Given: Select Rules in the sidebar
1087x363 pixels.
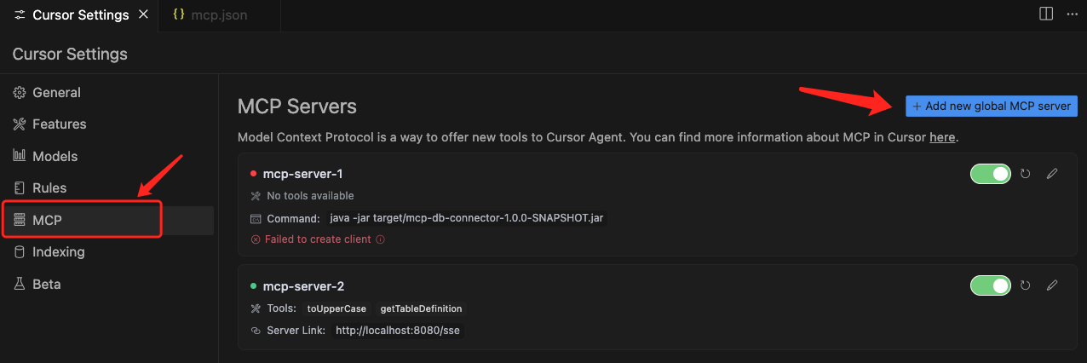Looking at the screenshot, I should (49, 187).
